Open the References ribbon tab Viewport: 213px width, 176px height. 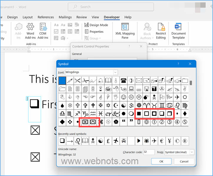pos(46,17)
